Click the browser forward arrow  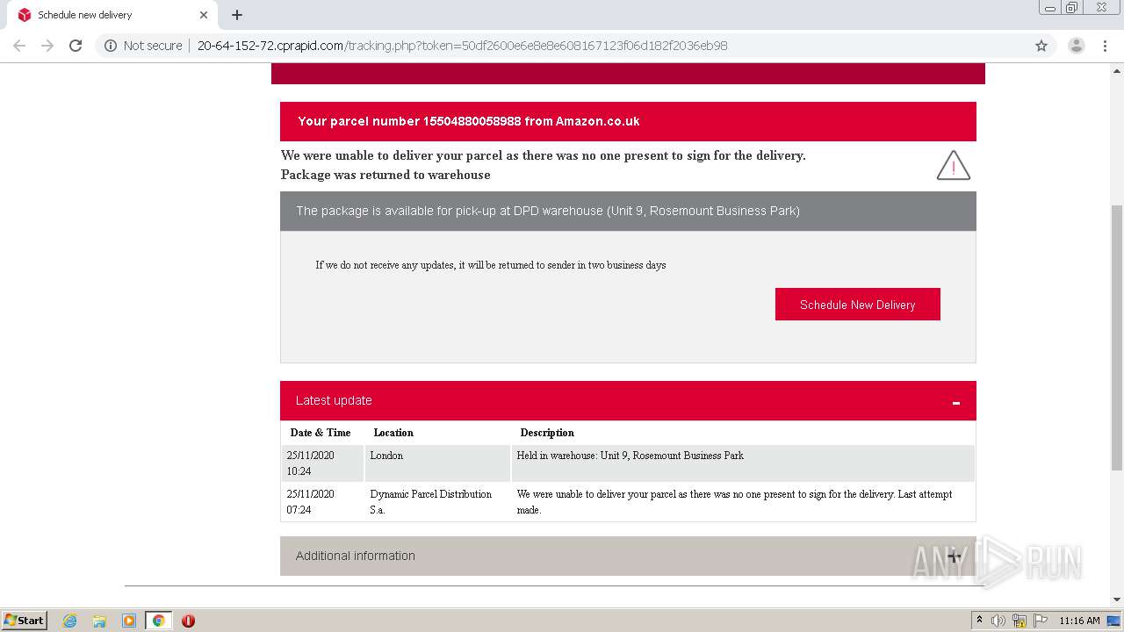click(47, 46)
